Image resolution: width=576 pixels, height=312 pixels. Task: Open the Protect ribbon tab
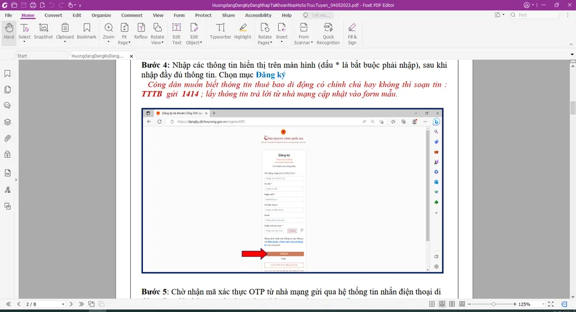coord(203,16)
